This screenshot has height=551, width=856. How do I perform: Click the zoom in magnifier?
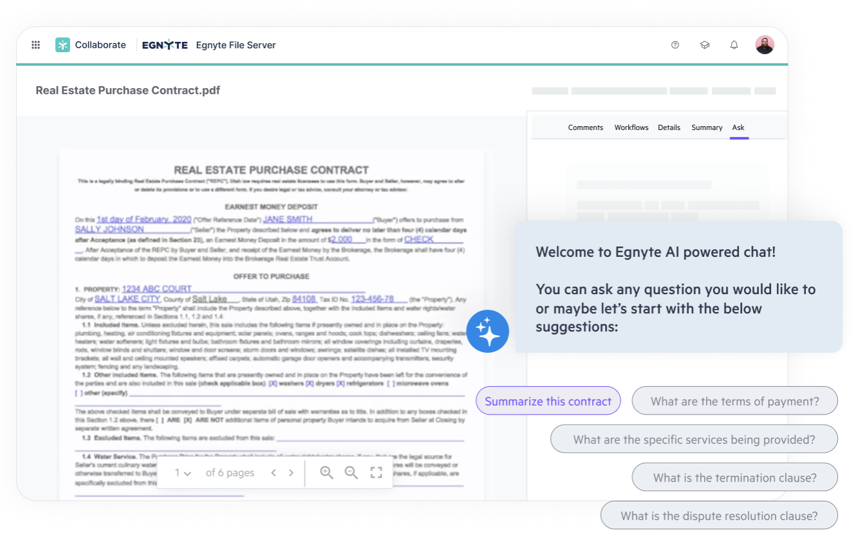[x=327, y=472]
